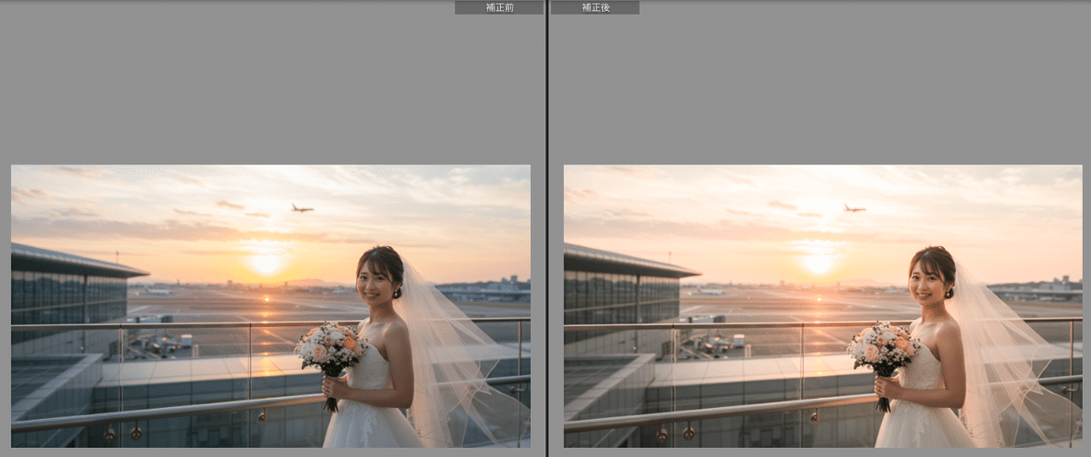Viewport: 1091px width, 457px height.
Task: Click the vertical divider between the previews
Action: point(546,227)
